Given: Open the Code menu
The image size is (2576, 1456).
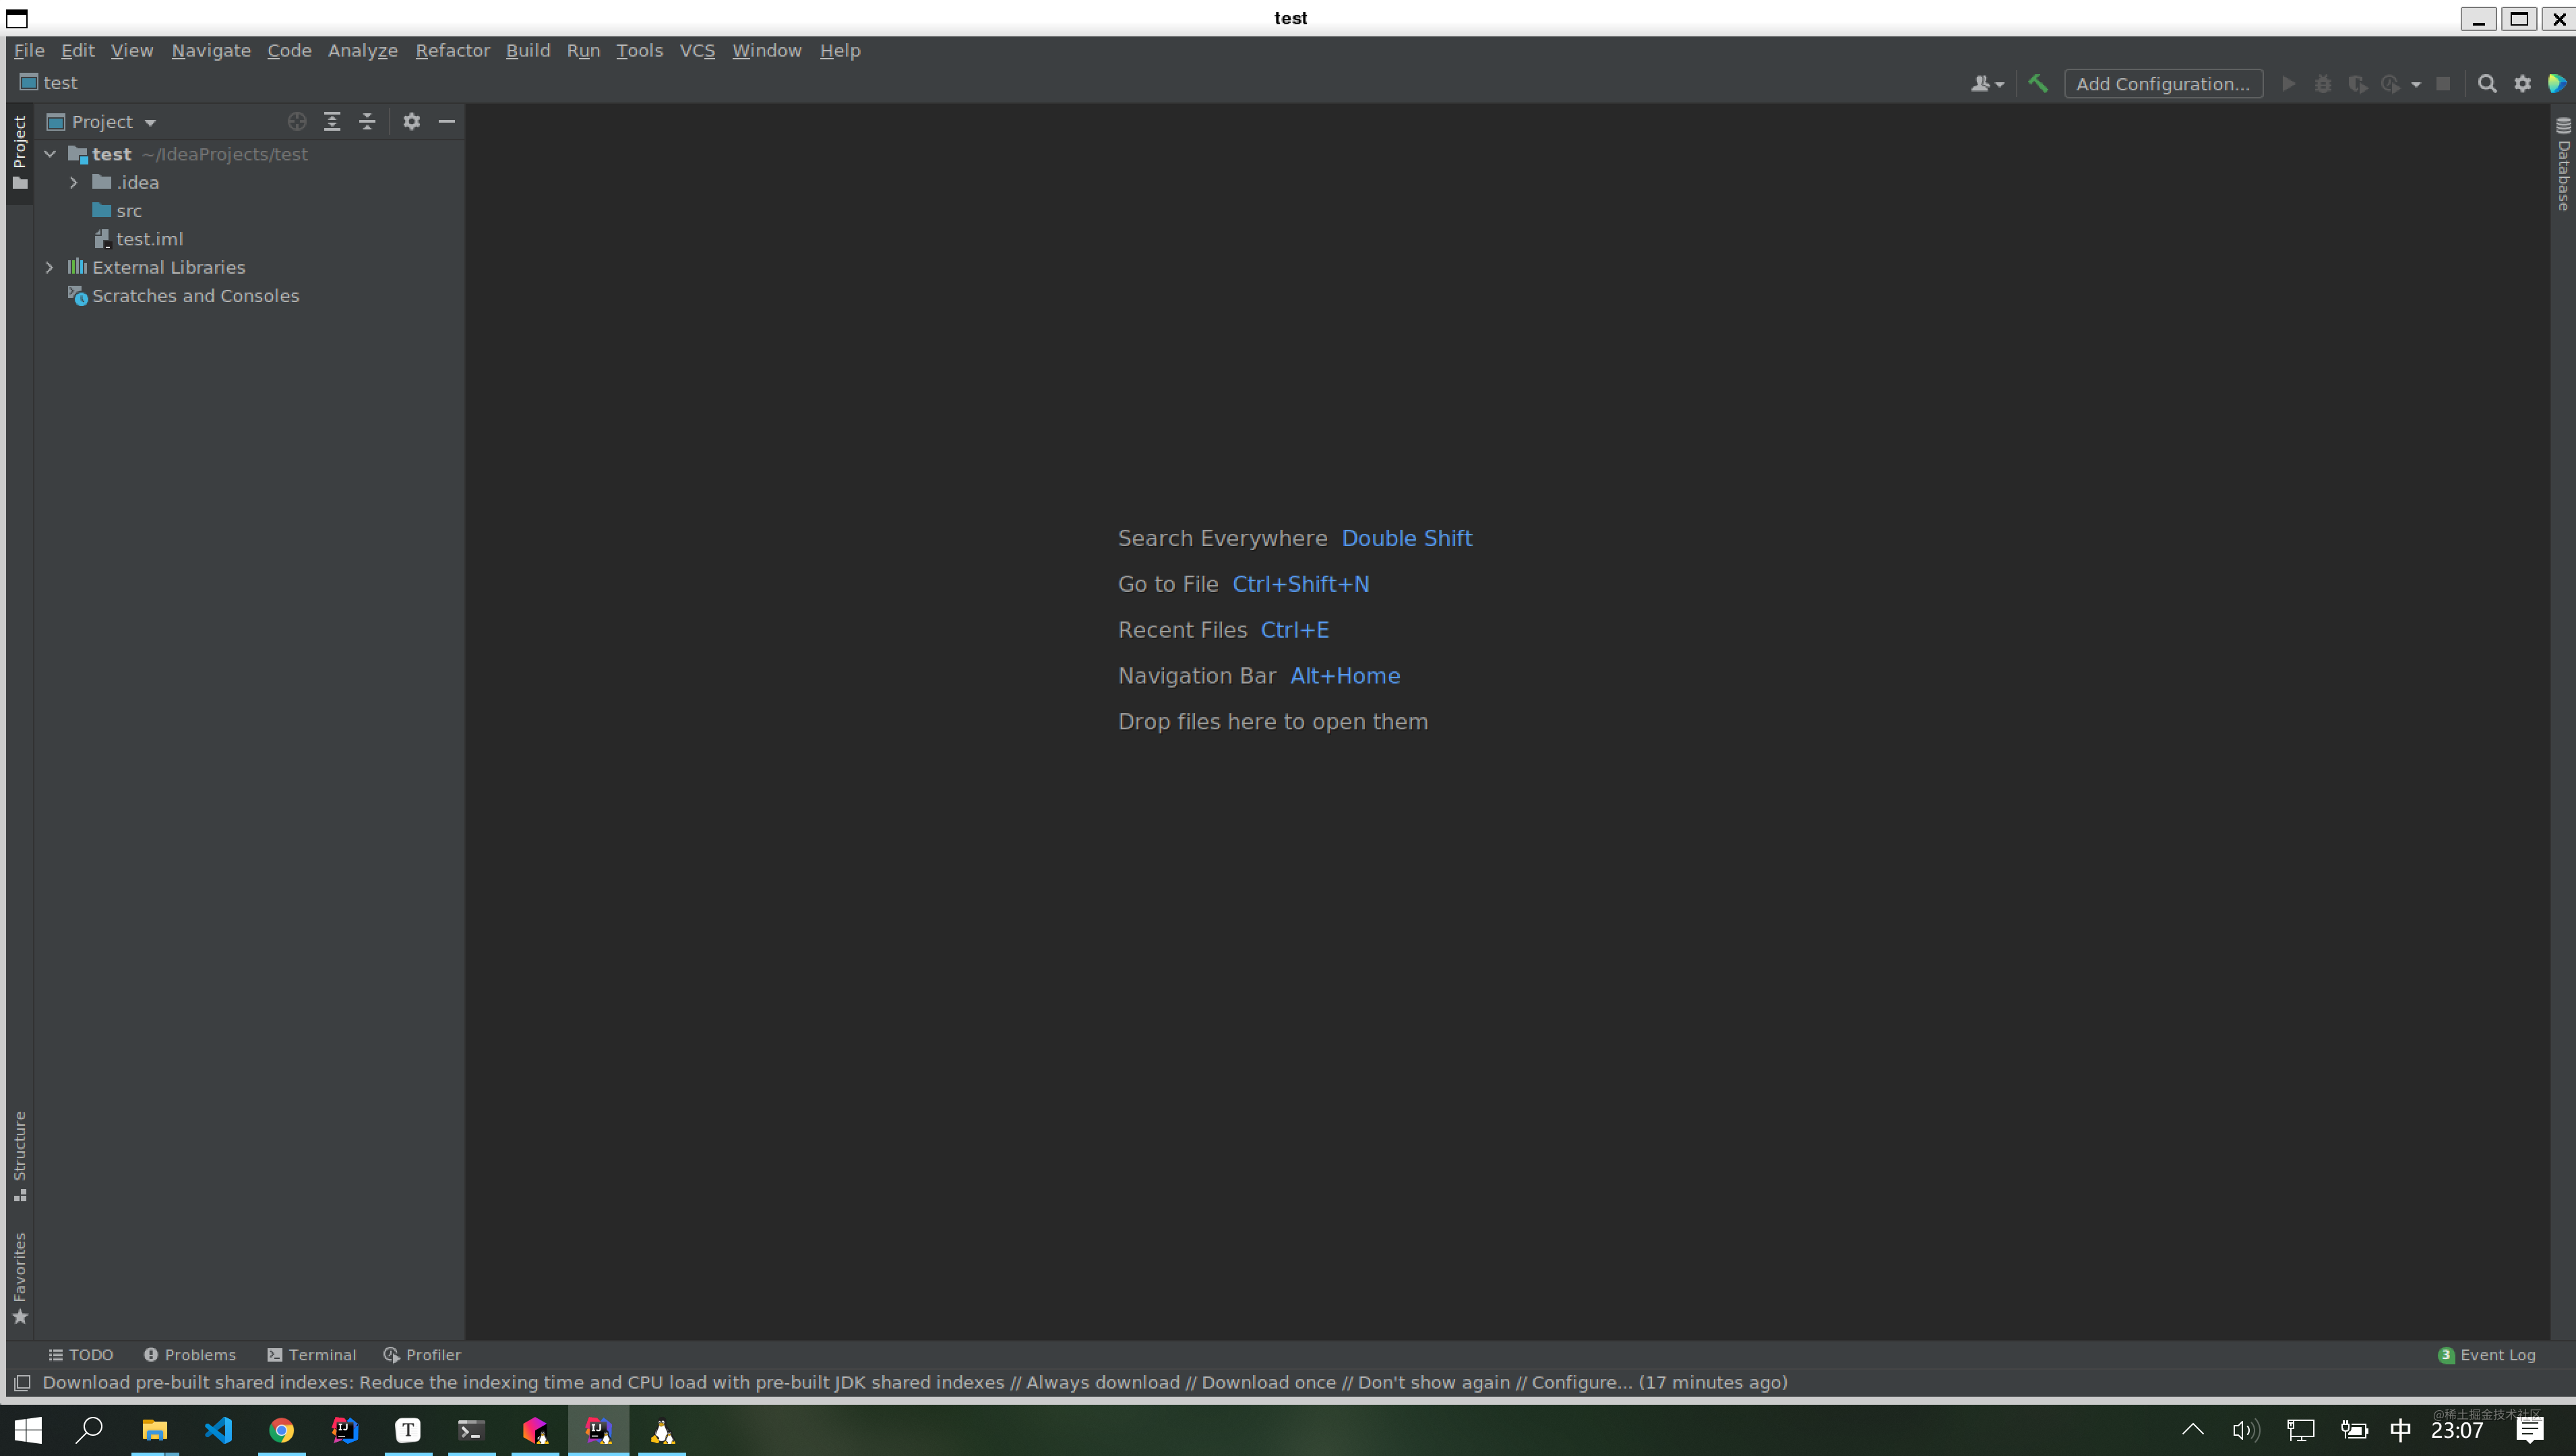Looking at the screenshot, I should tap(289, 51).
